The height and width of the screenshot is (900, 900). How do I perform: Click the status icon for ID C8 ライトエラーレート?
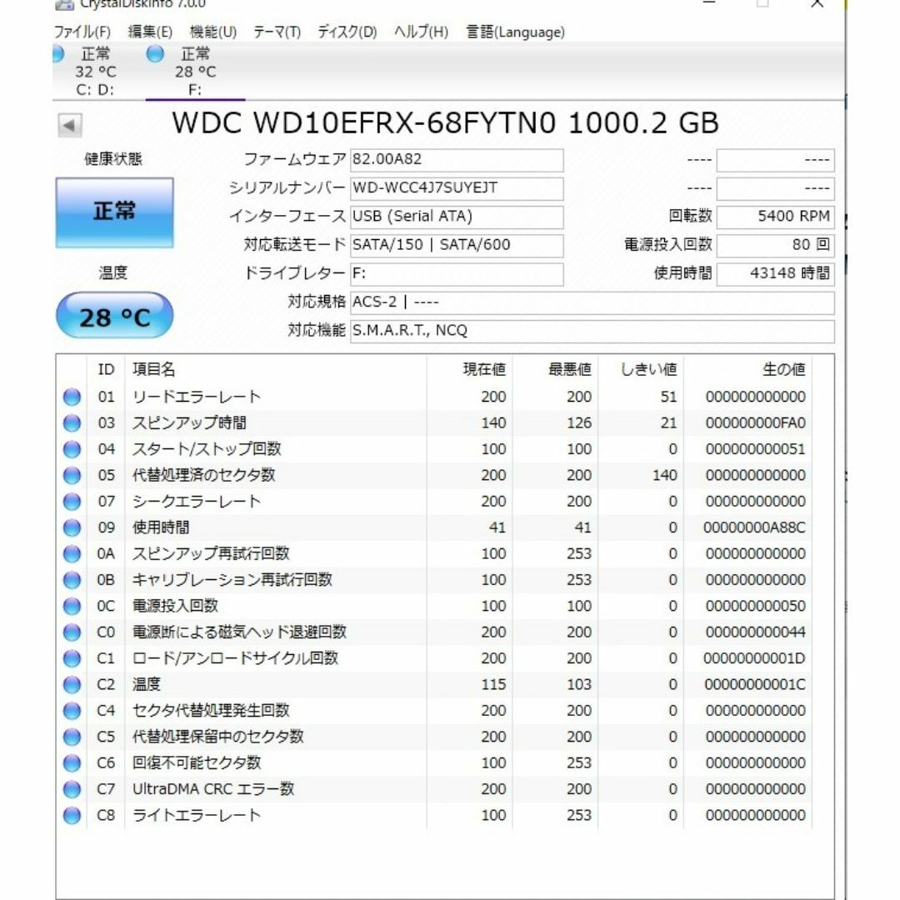pos(72,816)
